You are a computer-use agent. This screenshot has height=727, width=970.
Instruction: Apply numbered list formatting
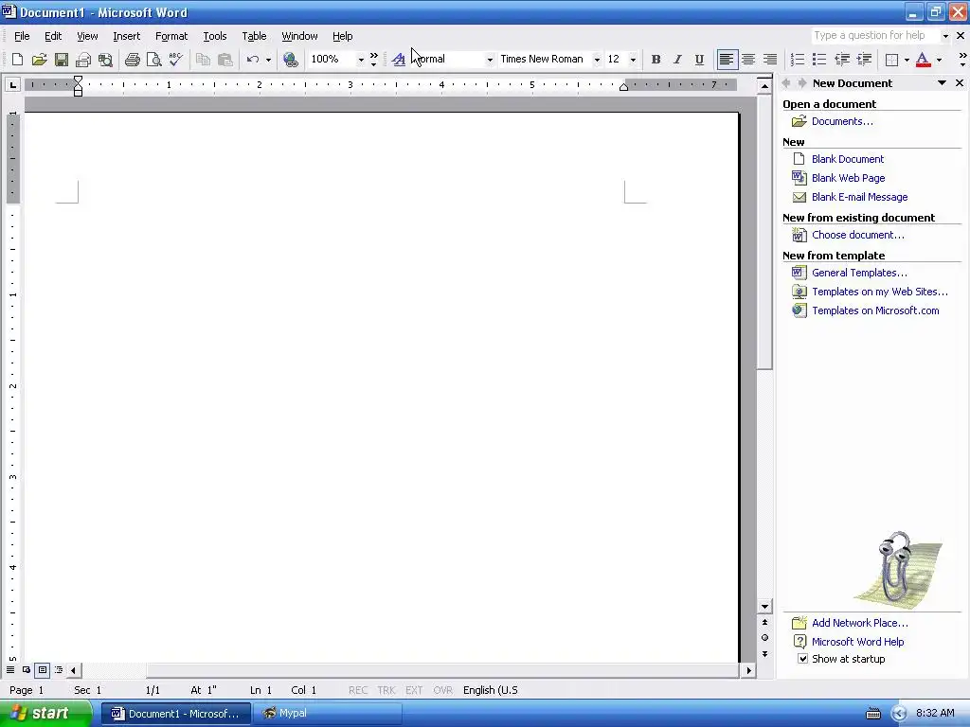pos(798,60)
